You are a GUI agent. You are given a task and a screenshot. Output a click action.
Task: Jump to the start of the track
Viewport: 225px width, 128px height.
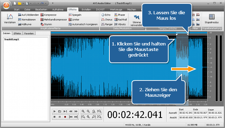pos(71,117)
